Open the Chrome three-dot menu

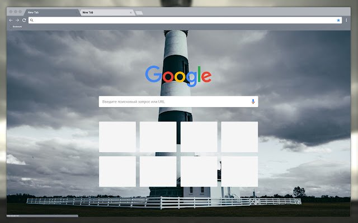point(346,20)
